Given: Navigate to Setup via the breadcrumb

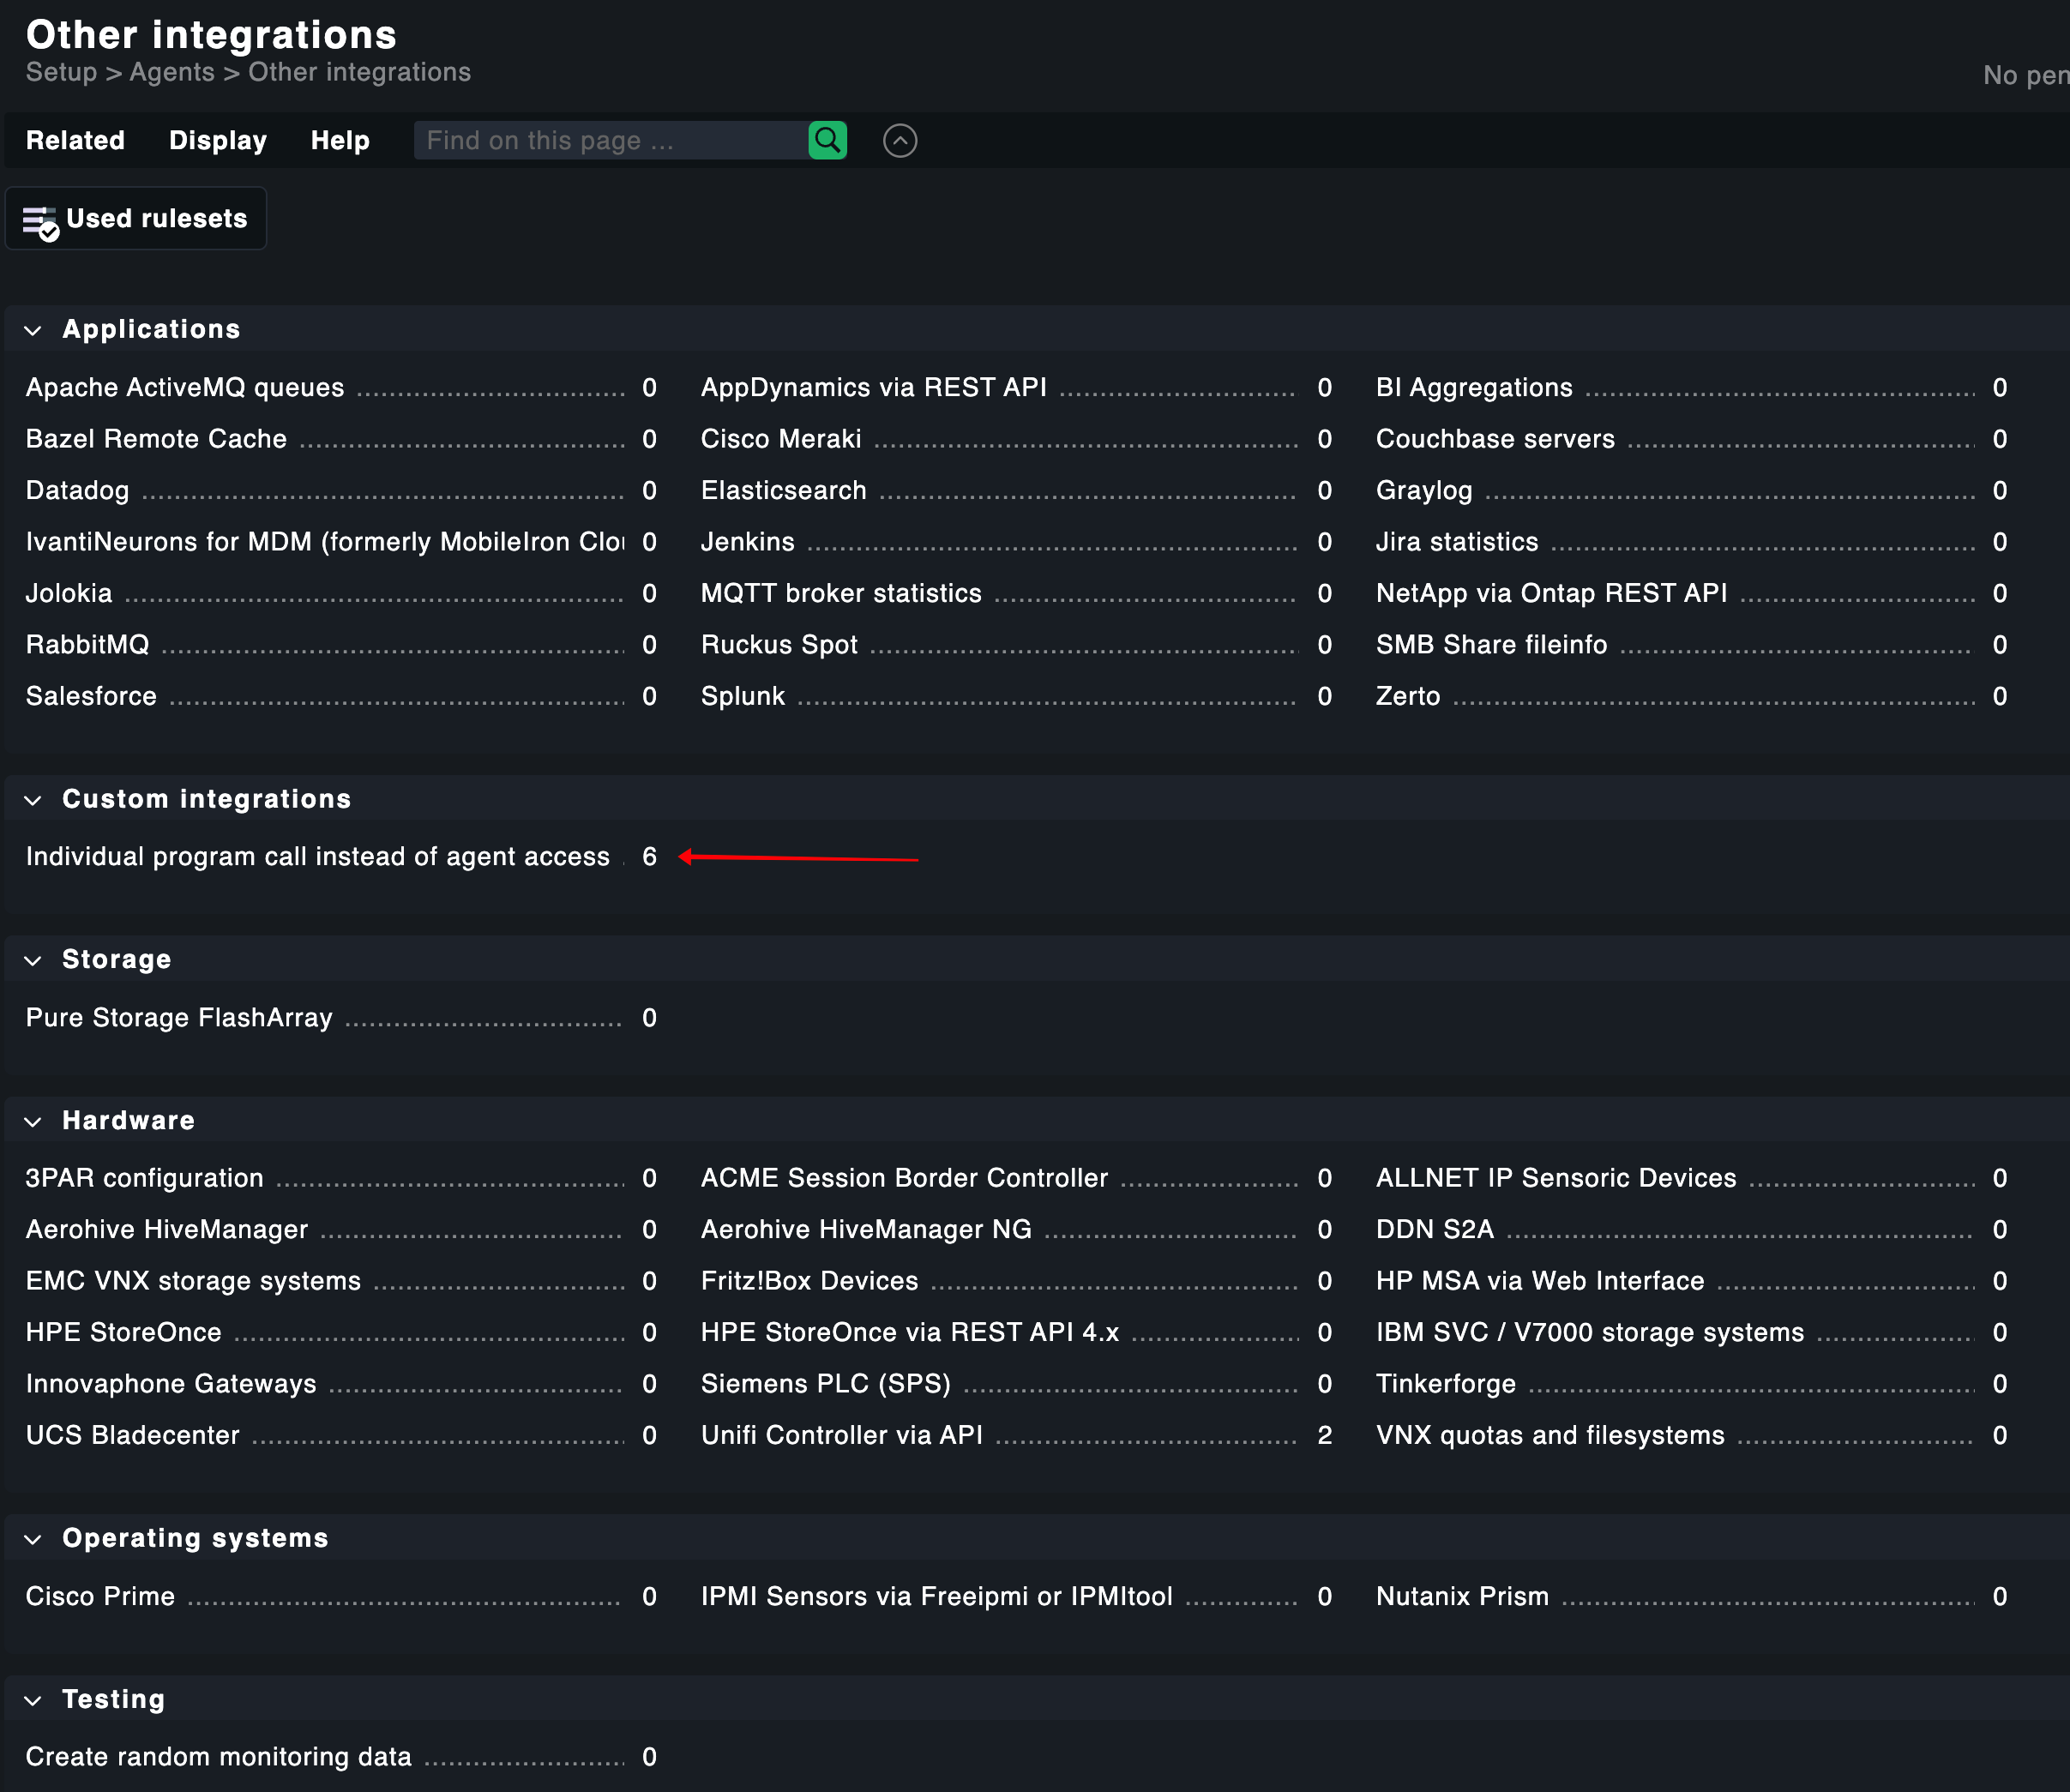Looking at the screenshot, I should pyautogui.click(x=60, y=71).
